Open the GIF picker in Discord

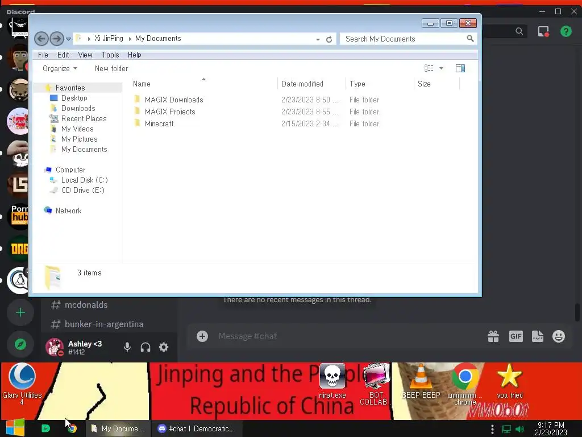click(516, 336)
